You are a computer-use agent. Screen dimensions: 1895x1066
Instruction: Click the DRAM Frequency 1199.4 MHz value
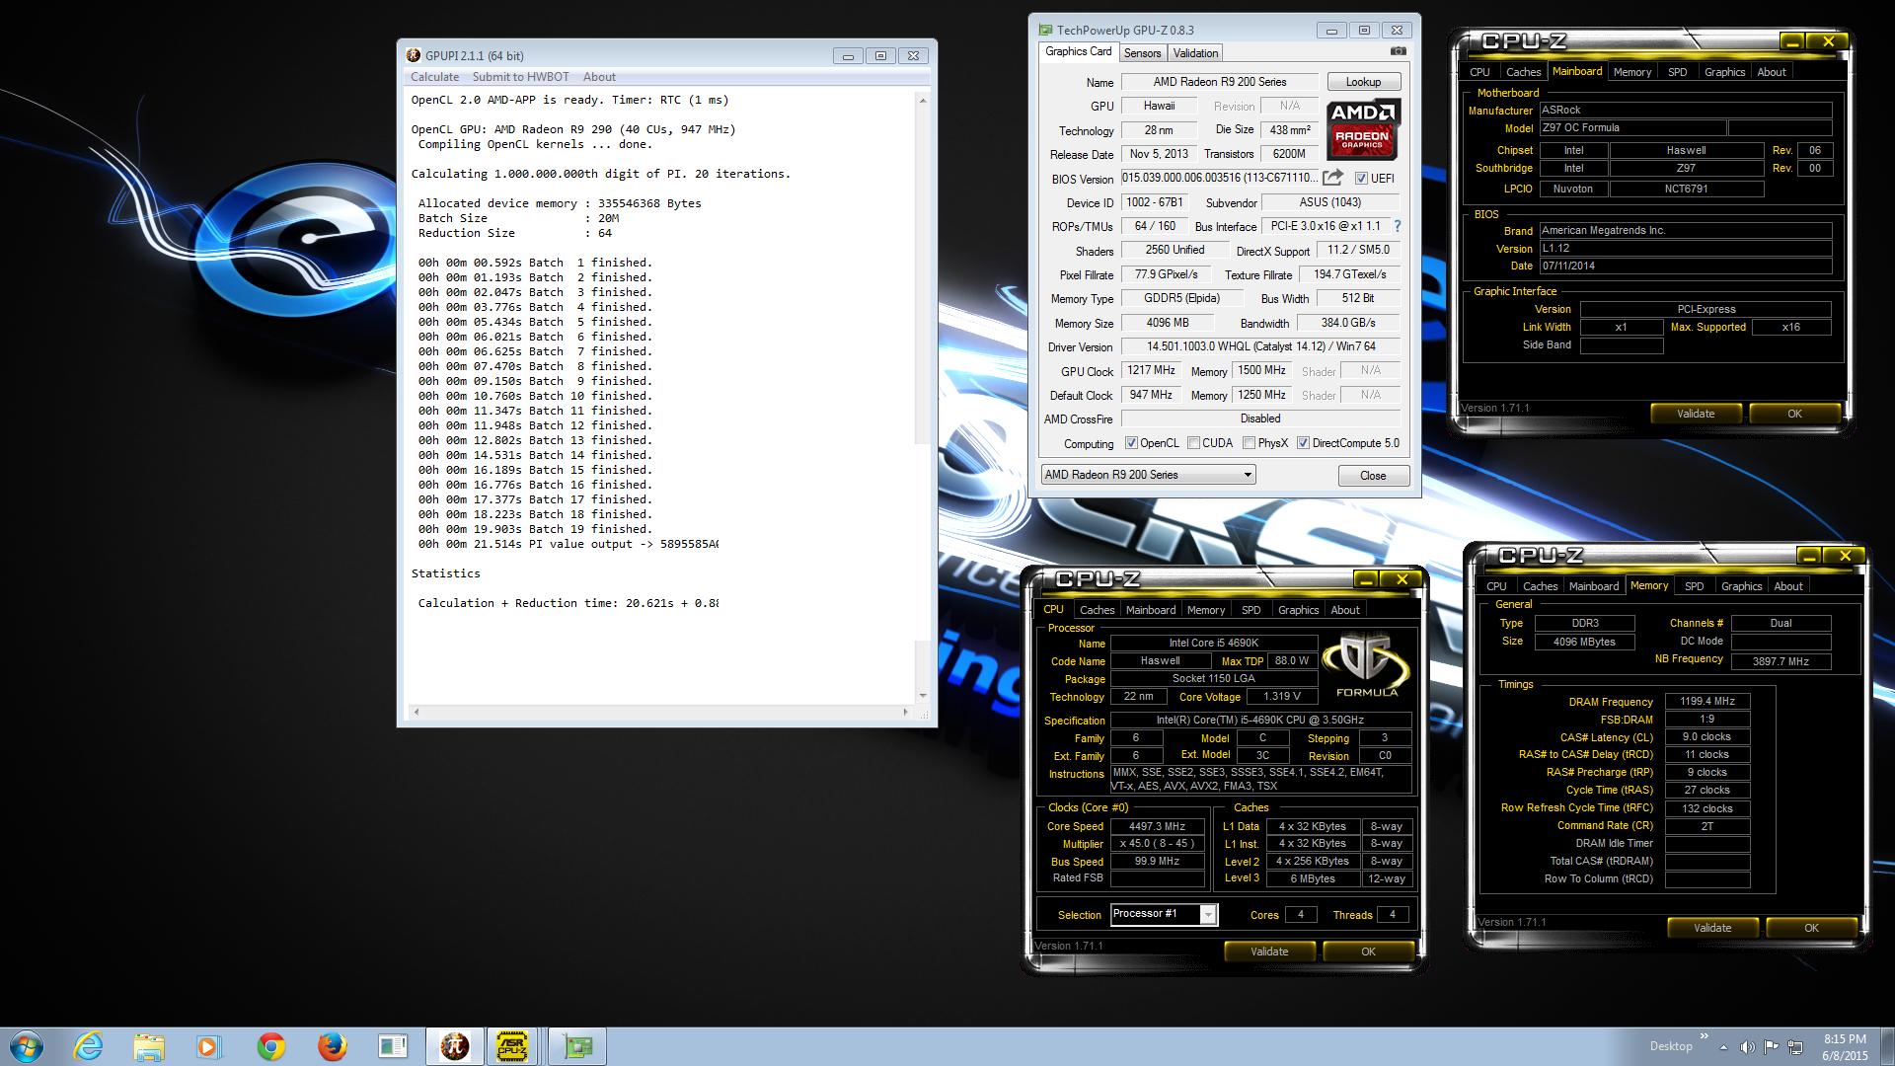[x=1707, y=701]
